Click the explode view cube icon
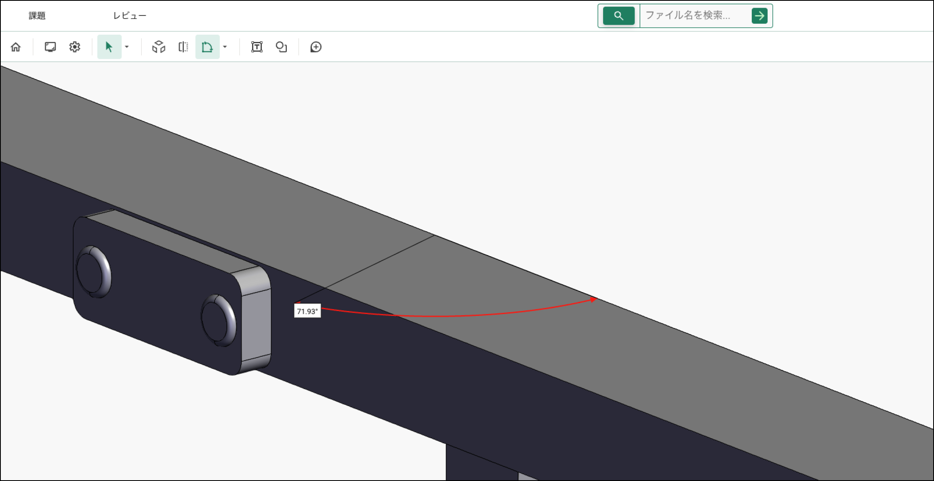This screenshot has width=934, height=481. click(159, 47)
